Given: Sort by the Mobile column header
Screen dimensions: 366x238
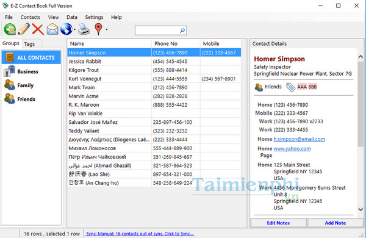Looking at the screenshot, I should 220,44.
